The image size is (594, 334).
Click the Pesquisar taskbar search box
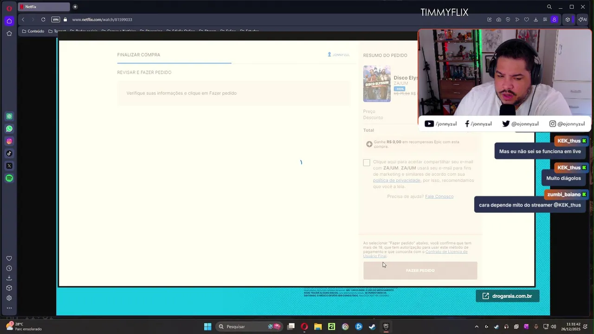point(249,327)
